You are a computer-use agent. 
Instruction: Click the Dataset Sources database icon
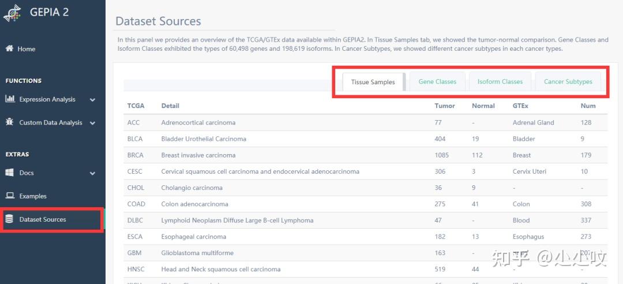(x=9, y=219)
